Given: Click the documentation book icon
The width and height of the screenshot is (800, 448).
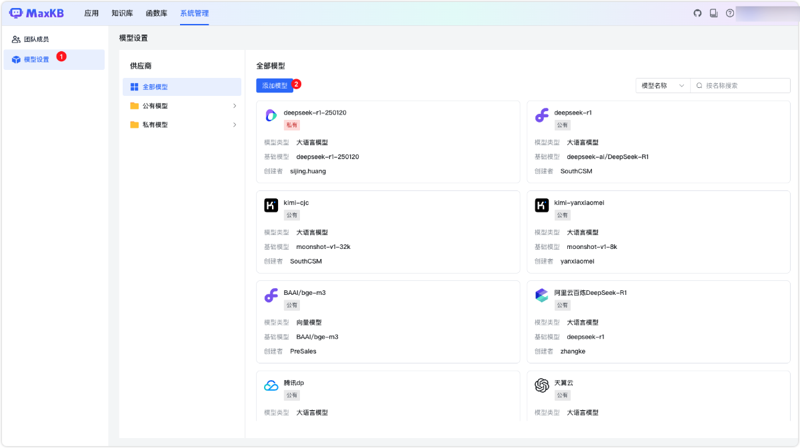Looking at the screenshot, I should click(713, 13).
